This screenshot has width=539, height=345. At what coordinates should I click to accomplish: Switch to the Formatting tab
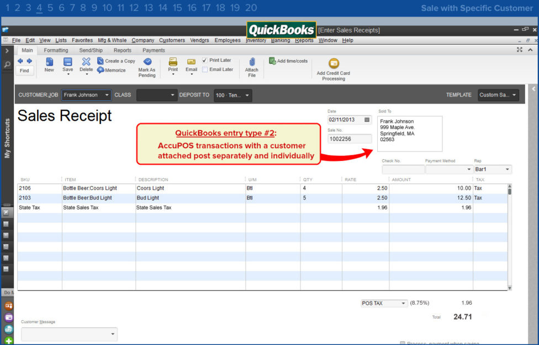point(56,50)
